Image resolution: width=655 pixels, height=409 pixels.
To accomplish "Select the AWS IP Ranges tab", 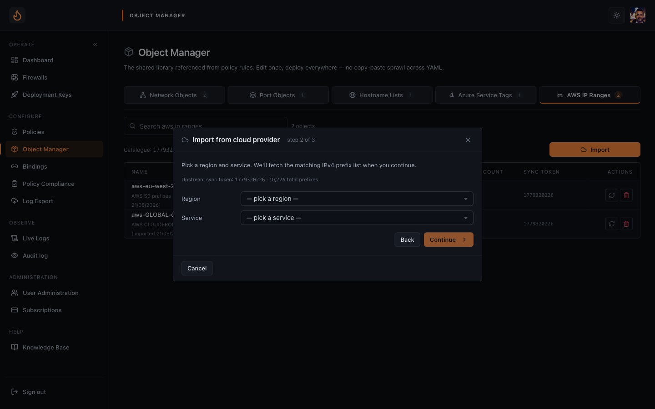I will tap(589, 95).
